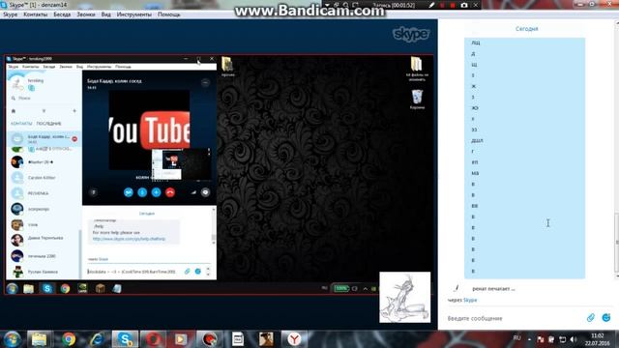Toggle the microphone mute button in shared call

click(142, 192)
